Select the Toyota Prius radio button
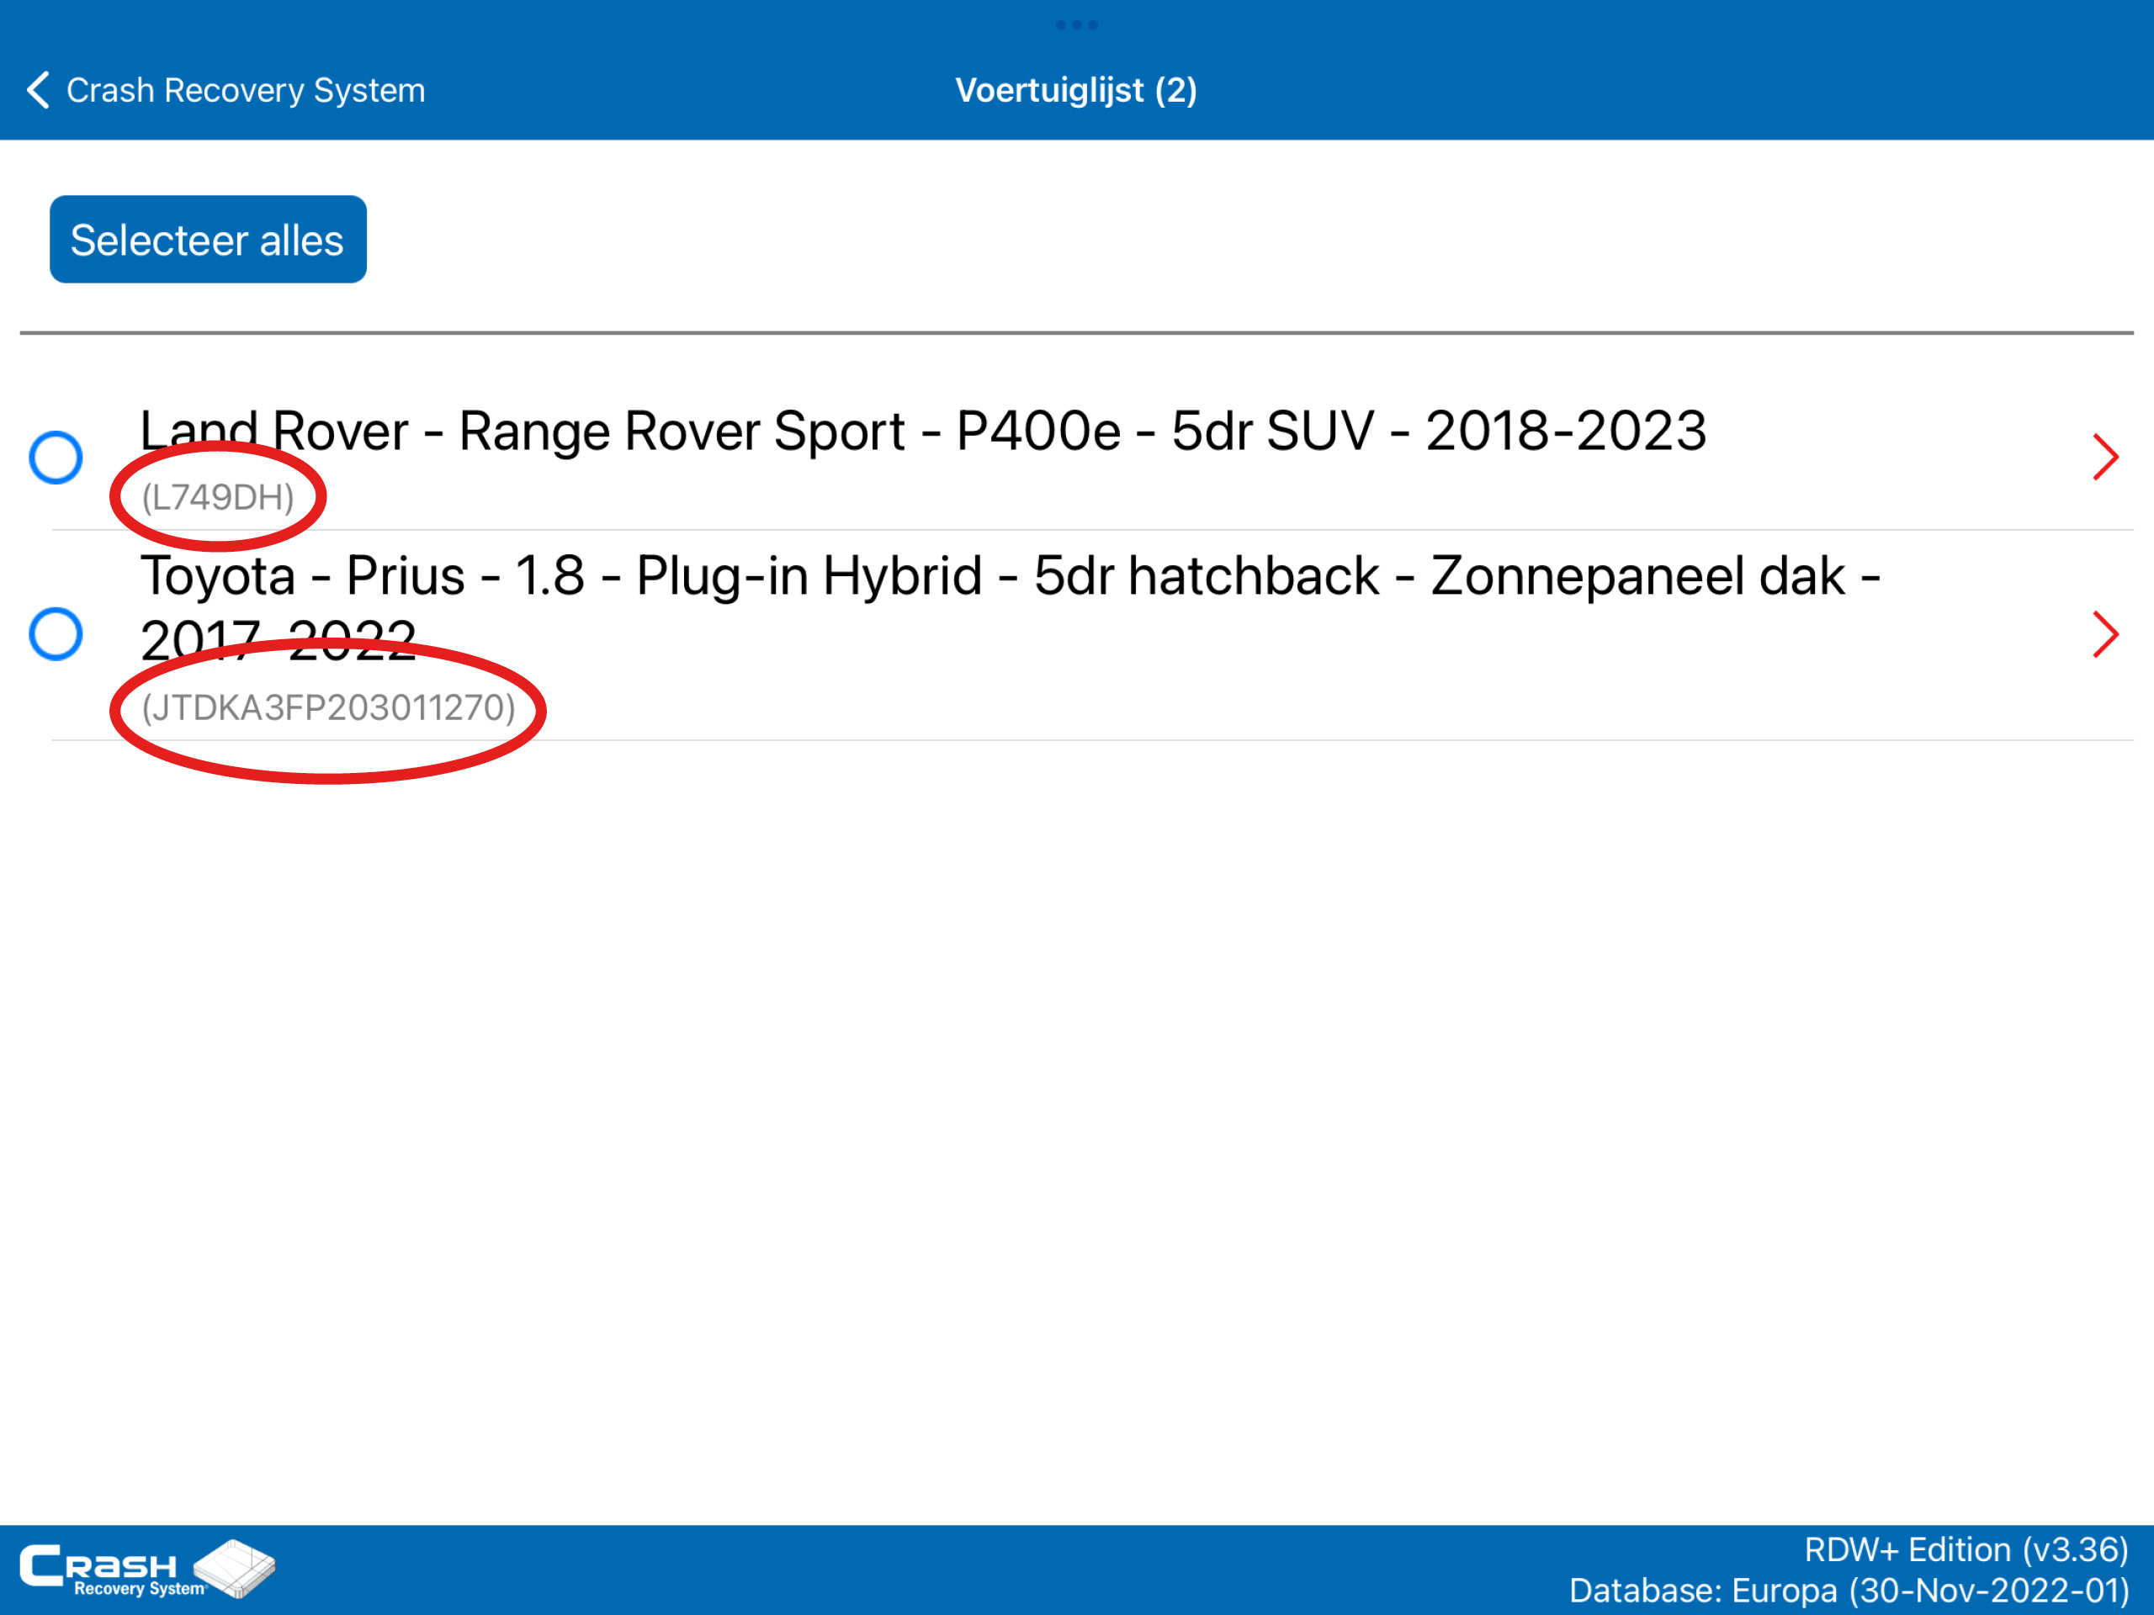Image resolution: width=2154 pixels, height=1615 pixels. [x=56, y=635]
